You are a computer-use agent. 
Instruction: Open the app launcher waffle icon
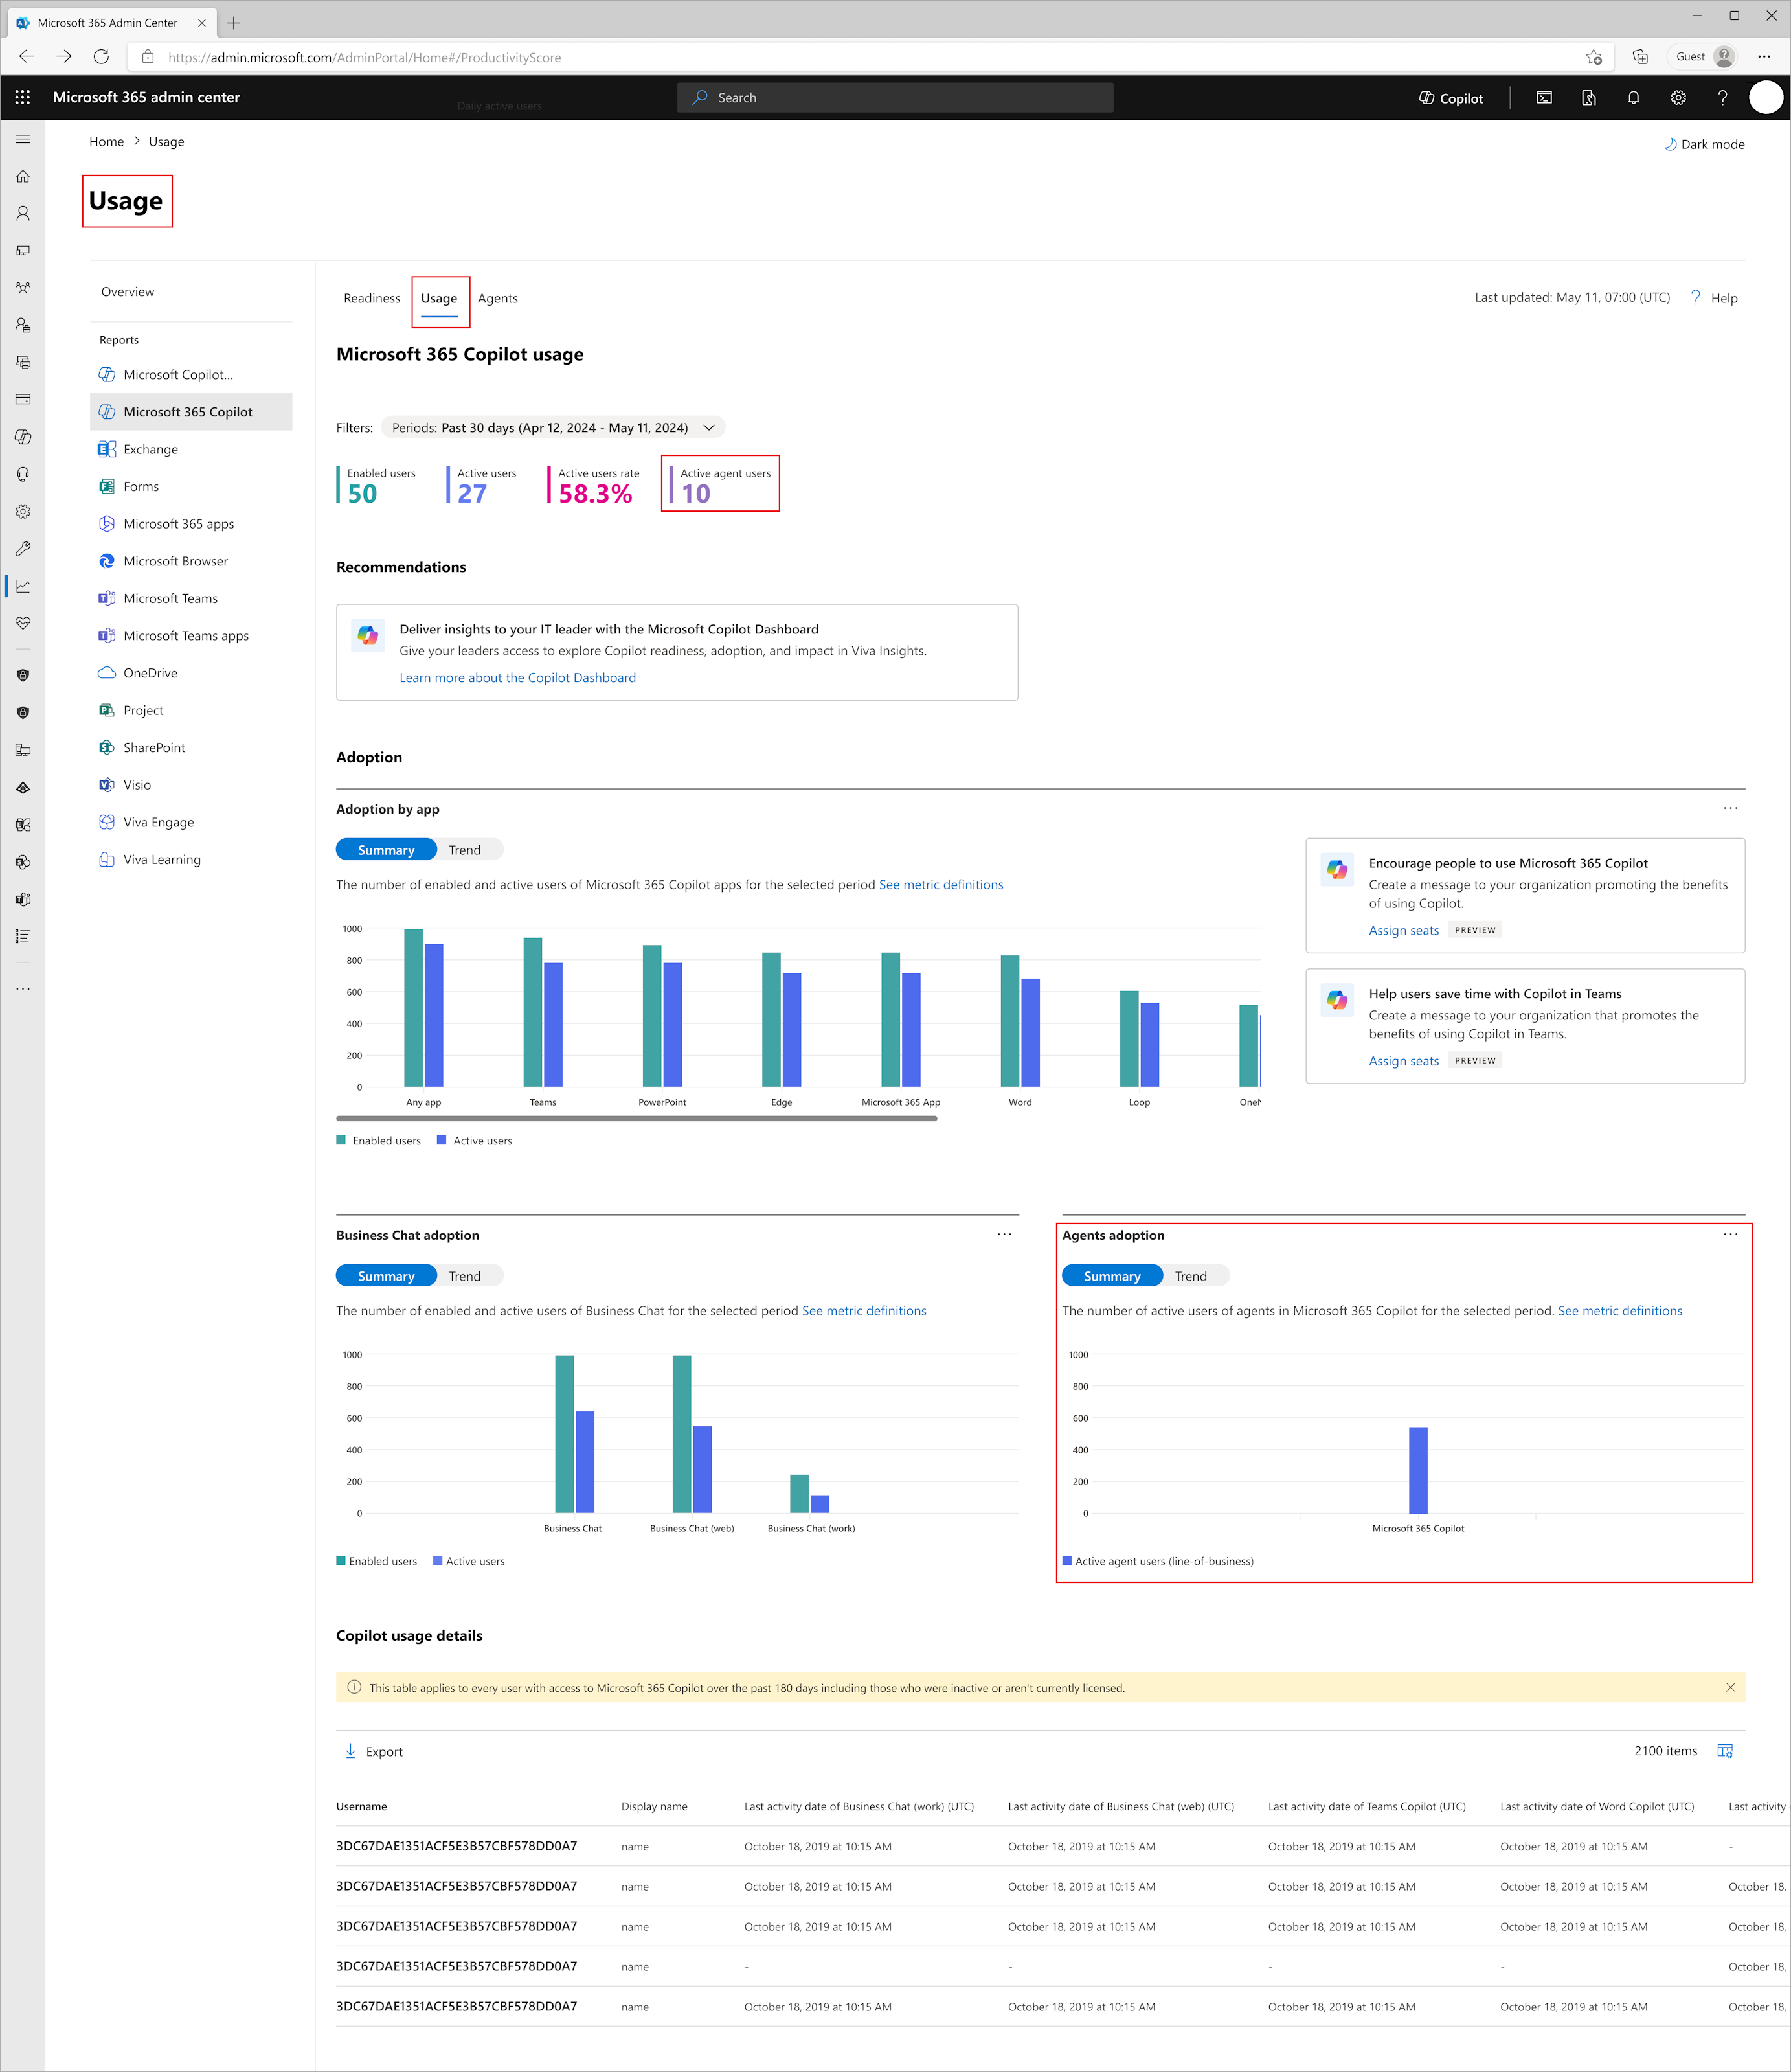(x=23, y=97)
